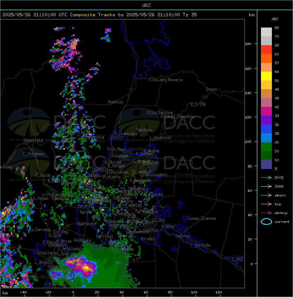Click the E_1-736 map label
Screen dimensions: 293x297
tap(198, 104)
